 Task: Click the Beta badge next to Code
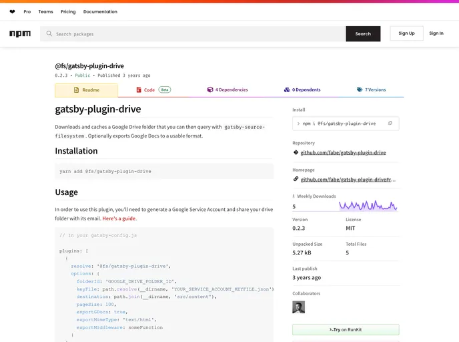click(x=165, y=90)
